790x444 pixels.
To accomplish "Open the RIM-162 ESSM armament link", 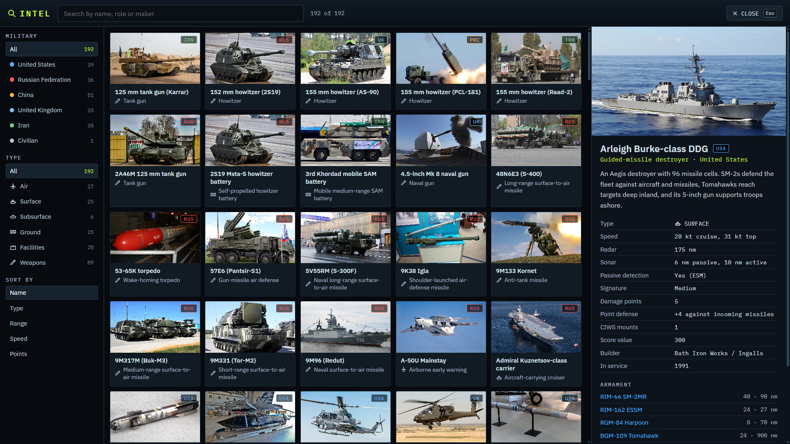I will coord(621,410).
